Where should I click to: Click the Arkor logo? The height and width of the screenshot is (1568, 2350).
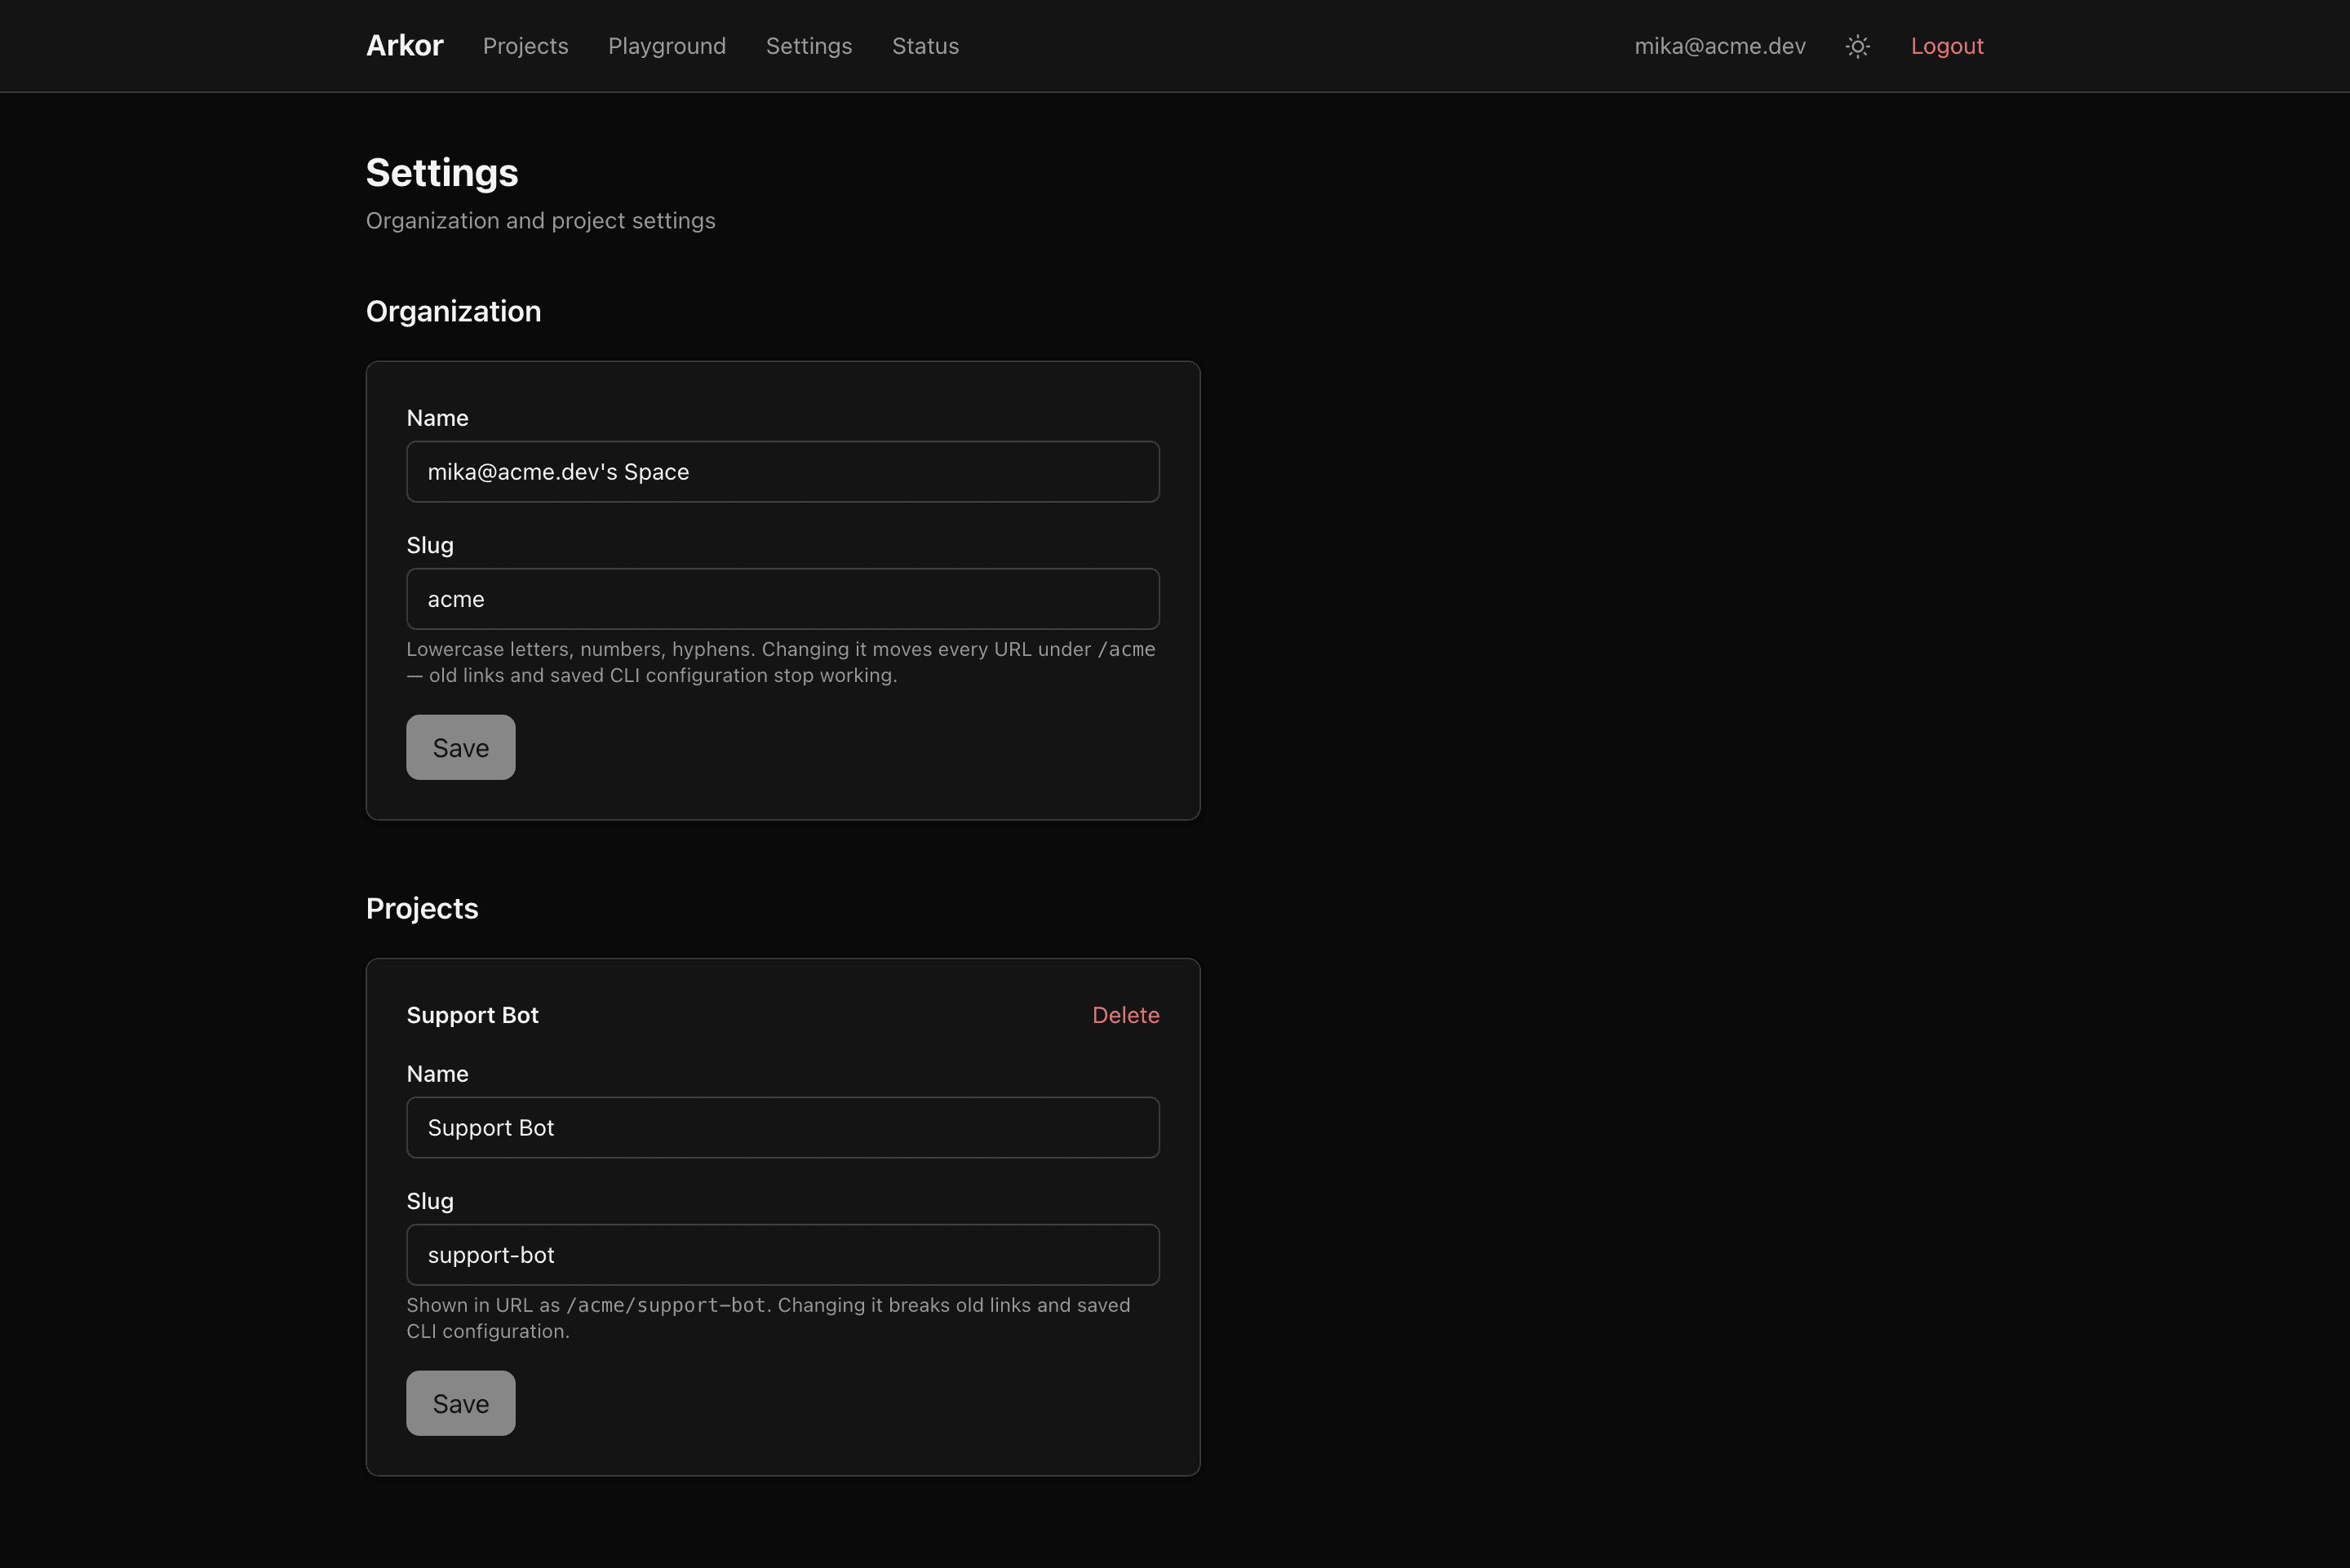(404, 46)
